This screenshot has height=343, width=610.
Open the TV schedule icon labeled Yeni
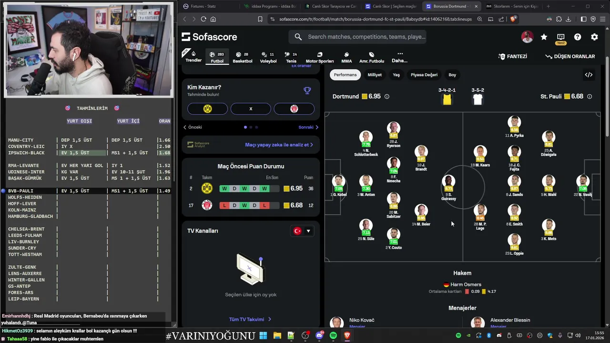click(560, 39)
